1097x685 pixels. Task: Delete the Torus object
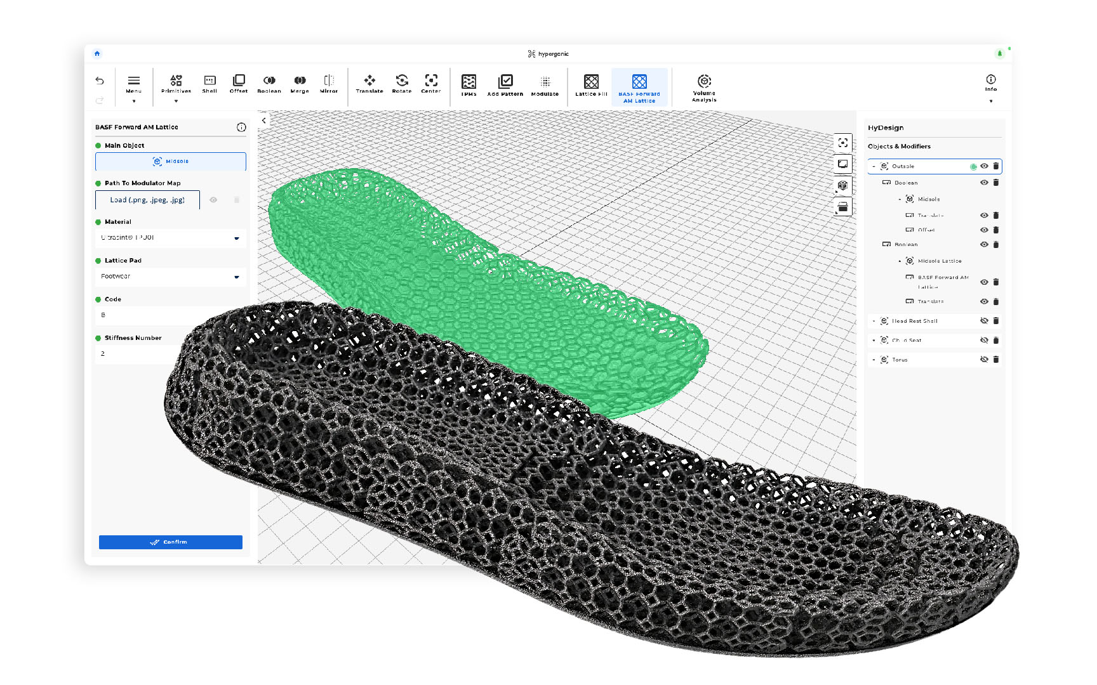click(996, 360)
